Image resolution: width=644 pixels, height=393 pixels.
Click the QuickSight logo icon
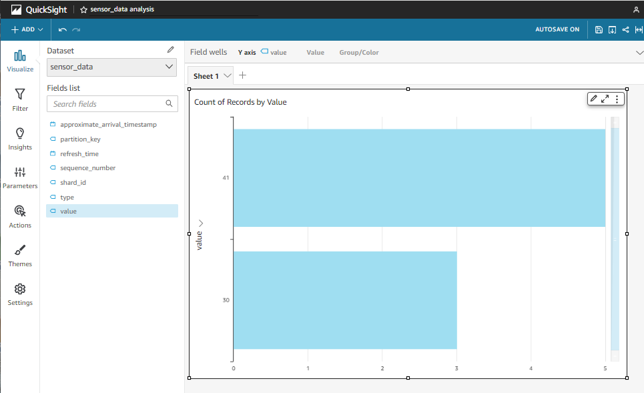pyautogui.click(x=16, y=9)
